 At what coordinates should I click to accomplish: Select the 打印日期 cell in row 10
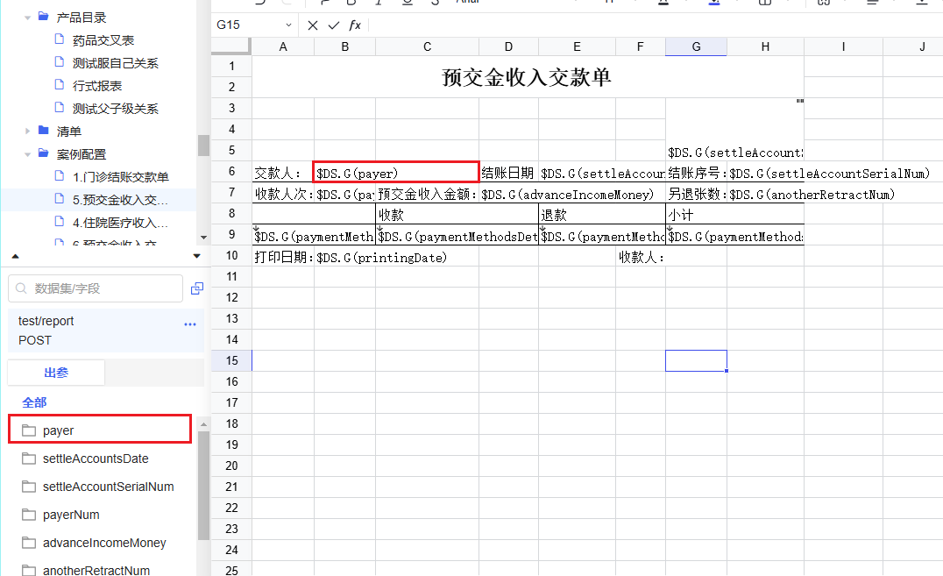click(x=283, y=257)
